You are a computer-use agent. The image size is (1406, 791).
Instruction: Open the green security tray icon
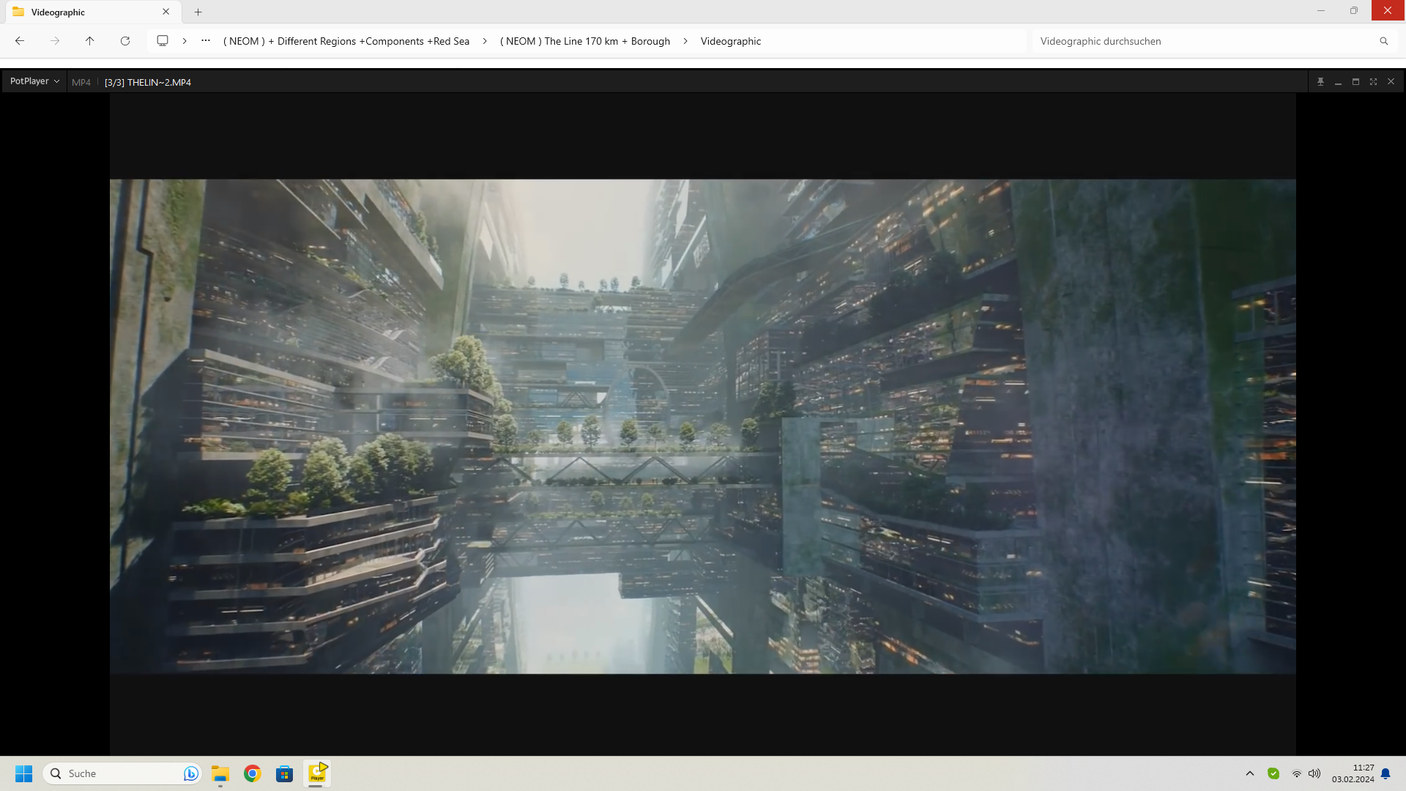point(1273,773)
